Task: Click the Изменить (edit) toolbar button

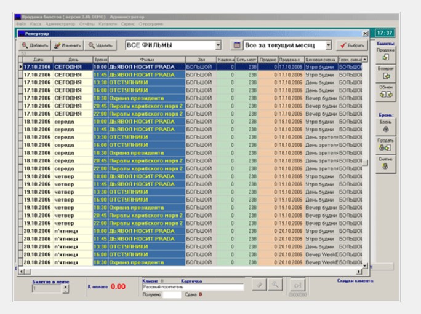Action: tap(67, 45)
